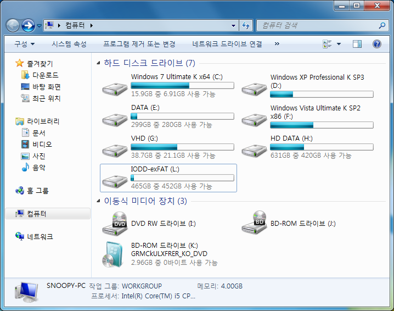Click the Windows Vista Ultimate K SP2 label
Screen dimensions: 394x311
316,112
